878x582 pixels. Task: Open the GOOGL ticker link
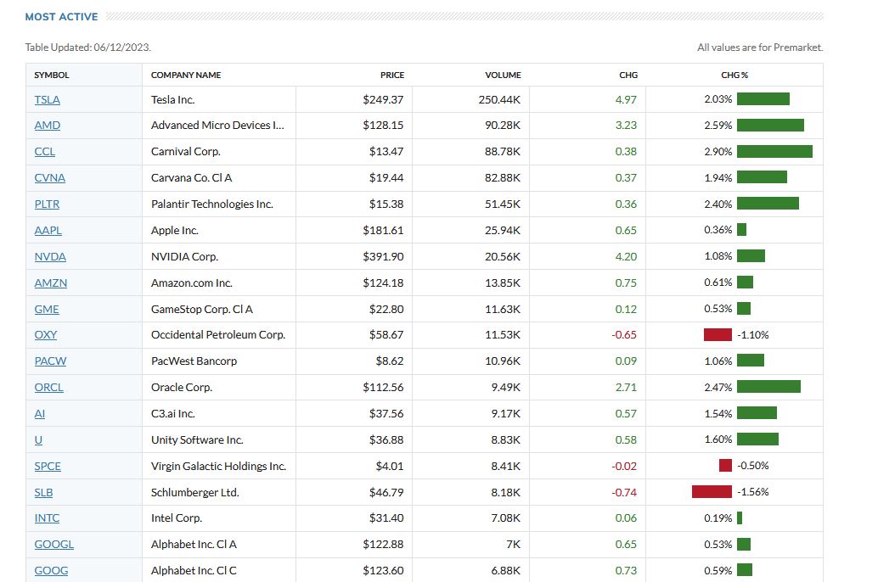[x=53, y=545]
